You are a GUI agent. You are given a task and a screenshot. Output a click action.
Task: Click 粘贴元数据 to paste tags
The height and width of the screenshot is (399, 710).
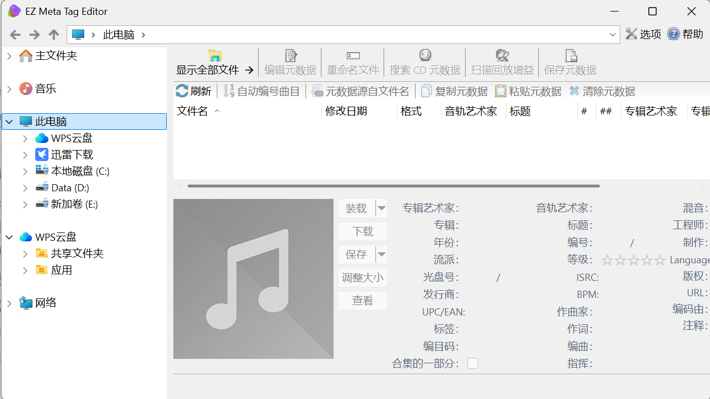click(527, 91)
